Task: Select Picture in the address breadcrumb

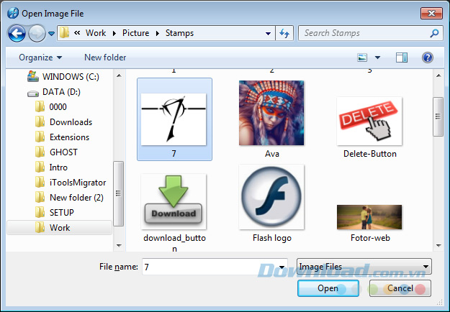Action: coord(136,33)
